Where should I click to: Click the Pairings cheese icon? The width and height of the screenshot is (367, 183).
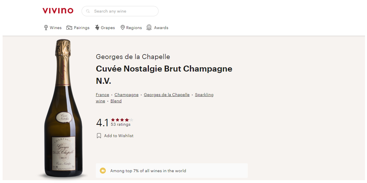(x=69, y=28)
